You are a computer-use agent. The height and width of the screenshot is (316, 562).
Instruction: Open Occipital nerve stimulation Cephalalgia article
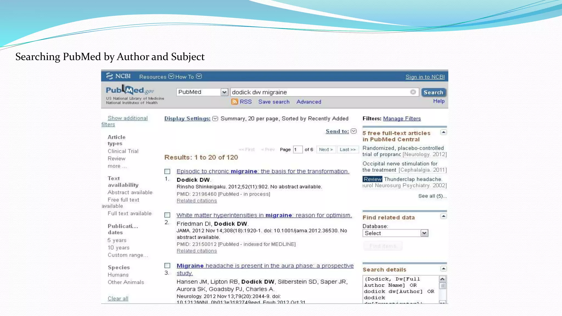[x=404, y=167]
